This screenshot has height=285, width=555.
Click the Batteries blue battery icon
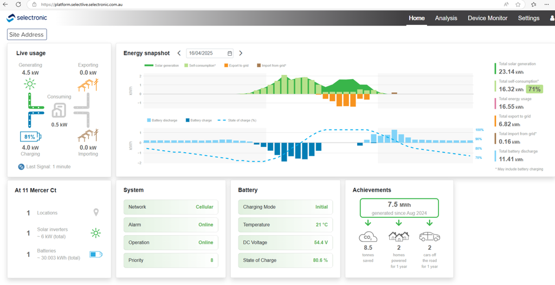pos(95,254)
